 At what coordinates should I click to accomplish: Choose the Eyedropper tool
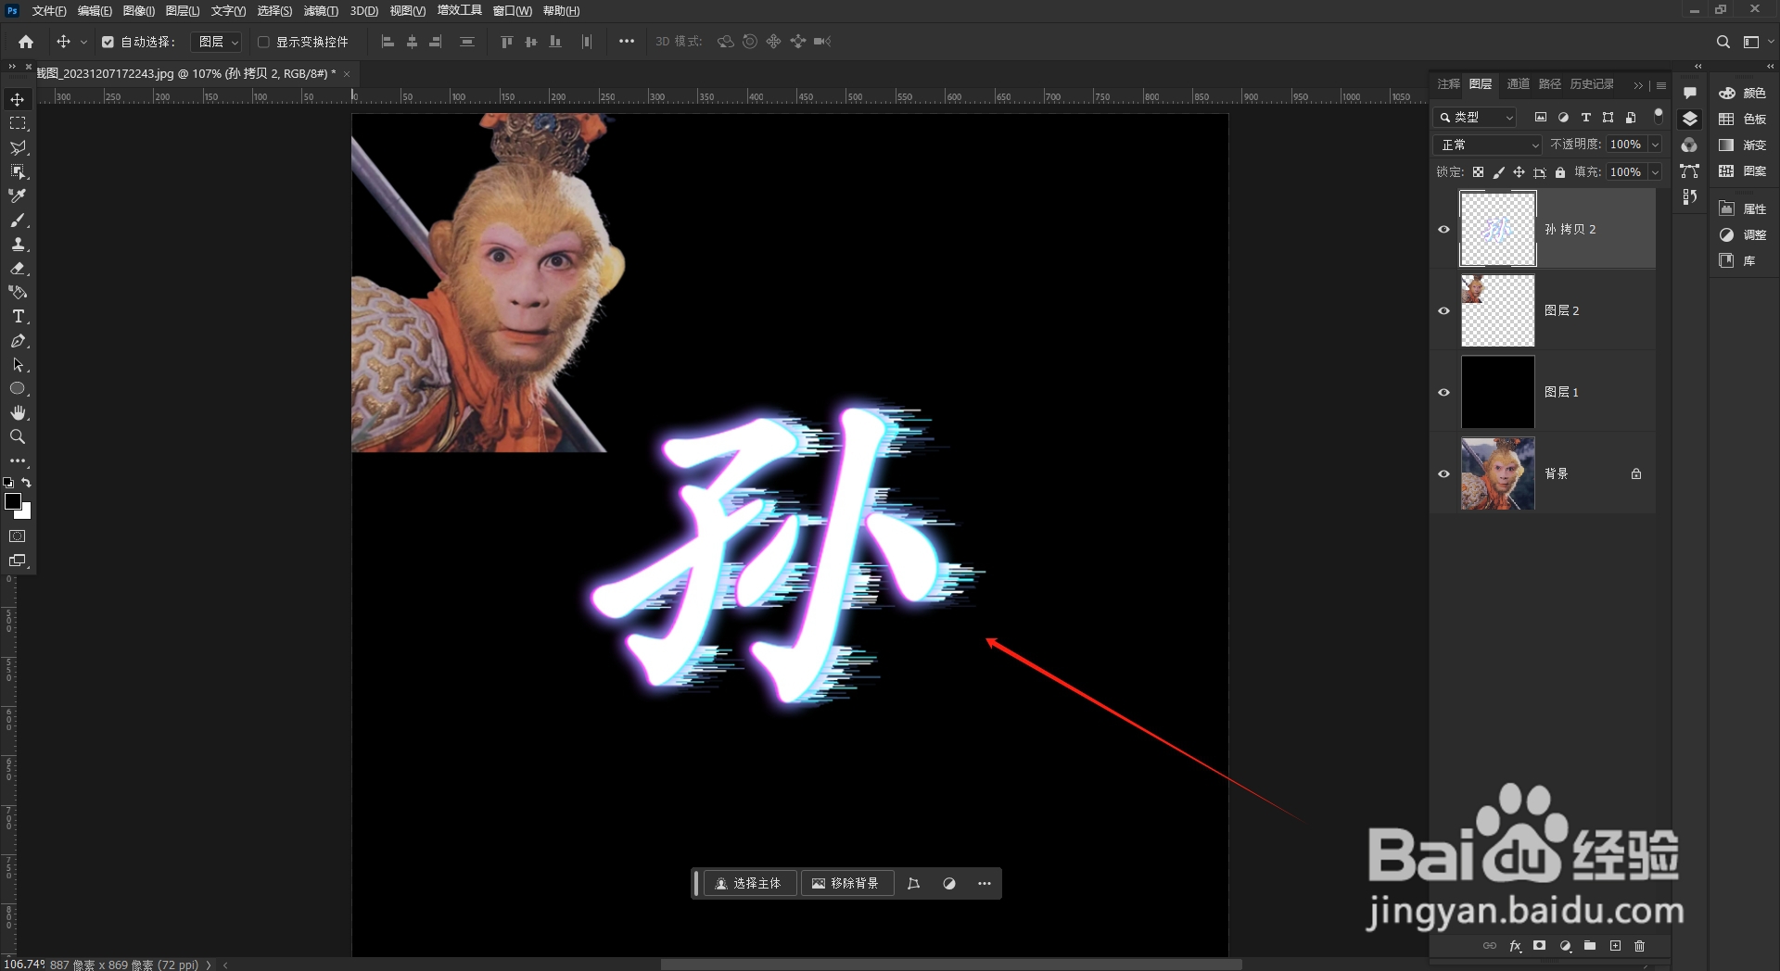18,195
